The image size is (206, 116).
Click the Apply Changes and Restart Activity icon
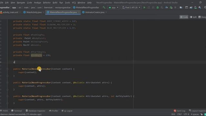(149, 7)
